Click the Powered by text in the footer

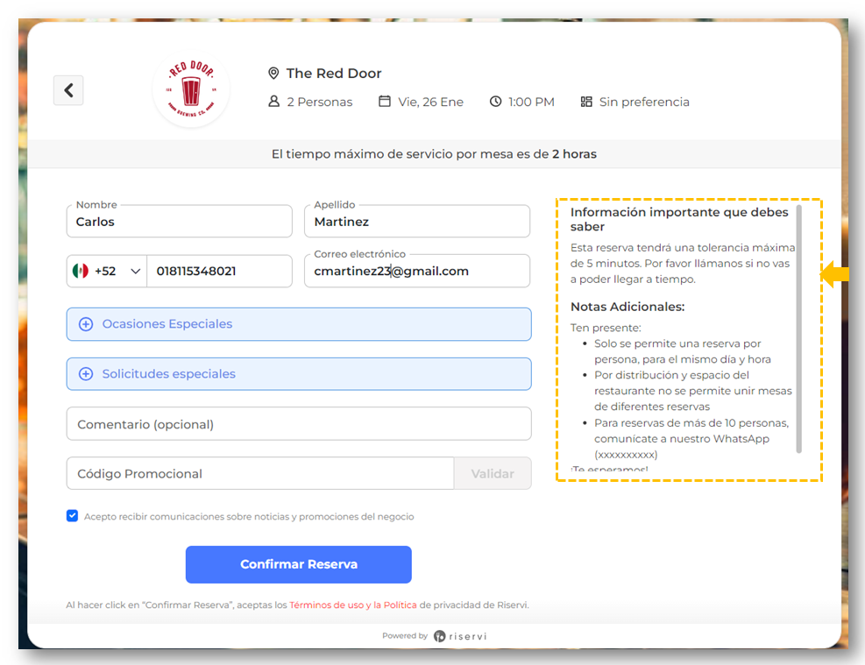coord(405,636)
